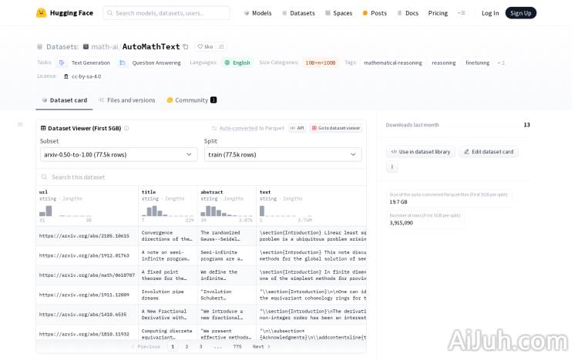Click the Dataset Viewer info icon
This screenshot has width=578, height=361.
(x=127, y=128)
